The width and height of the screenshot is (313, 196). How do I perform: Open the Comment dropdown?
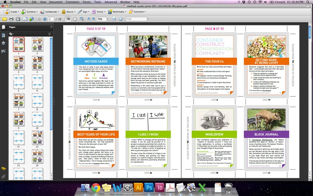click(x=137, y=12)
